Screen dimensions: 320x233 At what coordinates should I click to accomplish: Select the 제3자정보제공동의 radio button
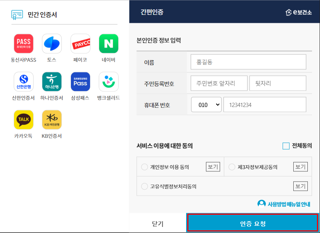click(232, 167)
